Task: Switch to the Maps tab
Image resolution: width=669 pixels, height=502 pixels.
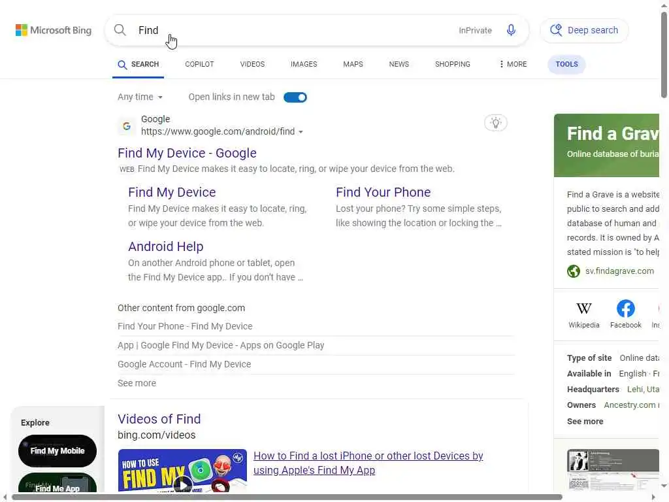Action: pos(353,64)
